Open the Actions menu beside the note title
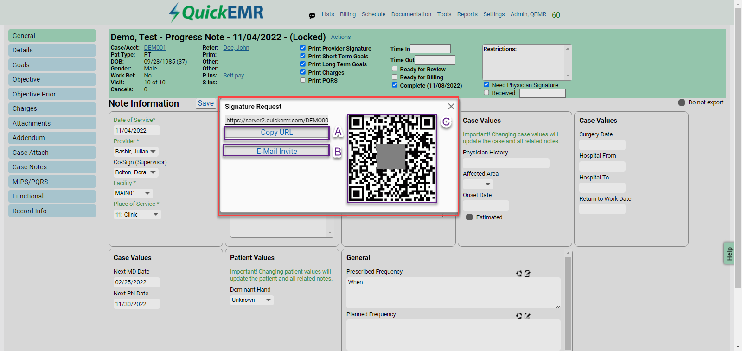The height and width of the screenshot is (351, 742). coord(341,37)
